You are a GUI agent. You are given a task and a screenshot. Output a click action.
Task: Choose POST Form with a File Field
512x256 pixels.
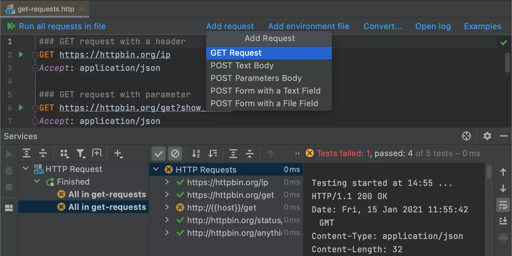(264, 103)
